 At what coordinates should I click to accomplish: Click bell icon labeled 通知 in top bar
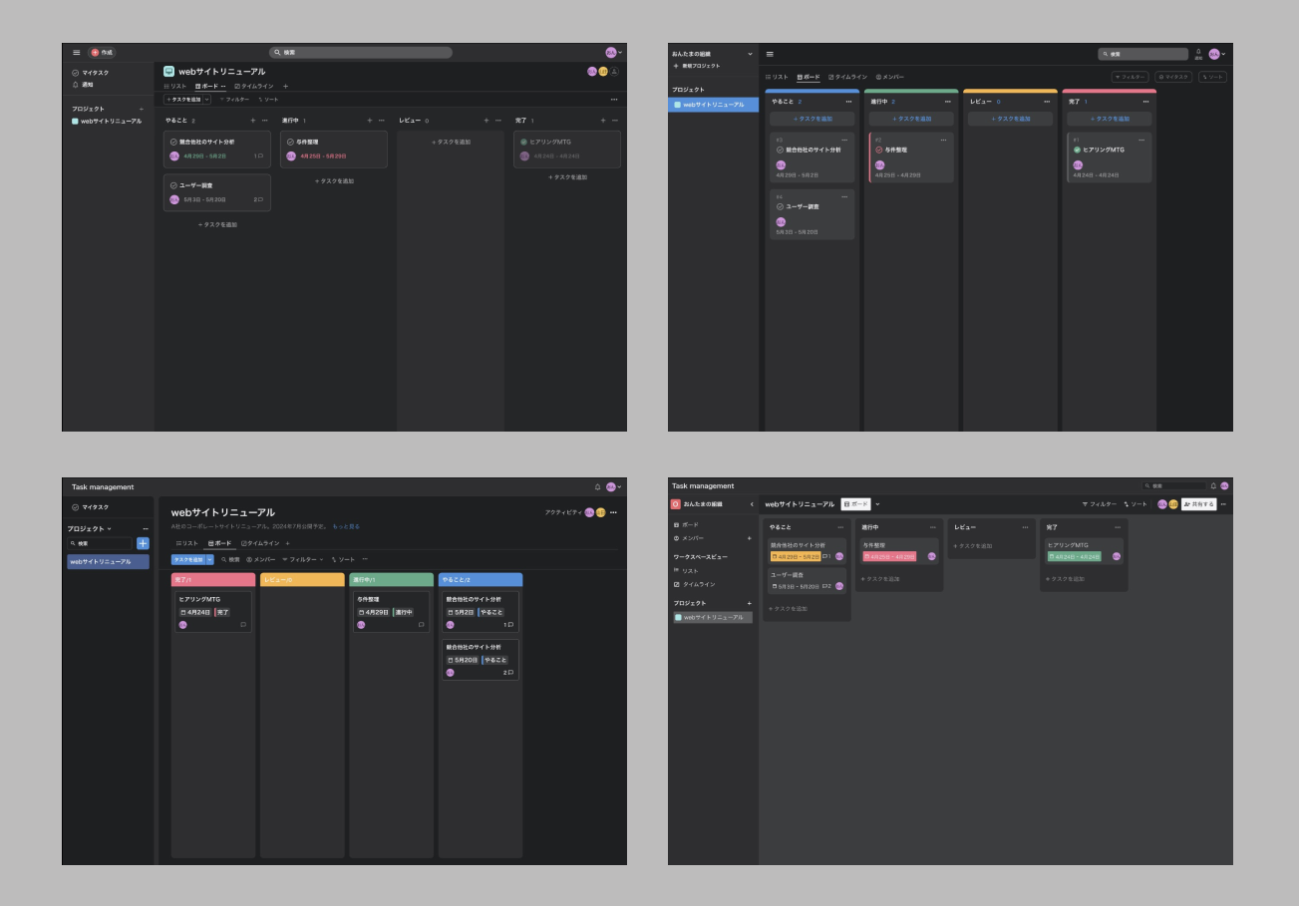coord(1198,52)
